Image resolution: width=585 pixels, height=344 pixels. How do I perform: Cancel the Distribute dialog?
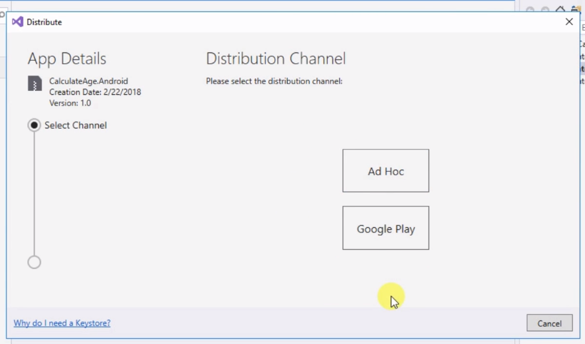click(x=549, y=323)
